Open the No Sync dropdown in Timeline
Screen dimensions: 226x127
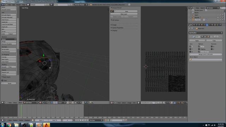tap(96, 120)
